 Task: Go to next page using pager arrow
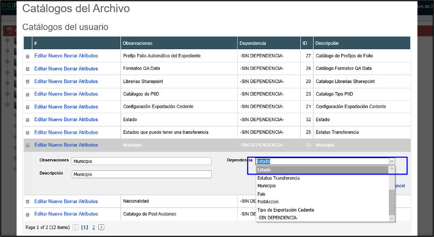point(101,227)
